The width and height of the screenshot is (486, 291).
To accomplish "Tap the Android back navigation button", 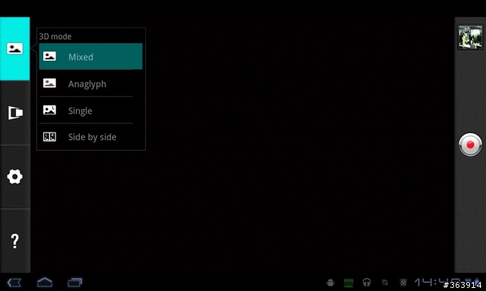I will tap(14, 283).
